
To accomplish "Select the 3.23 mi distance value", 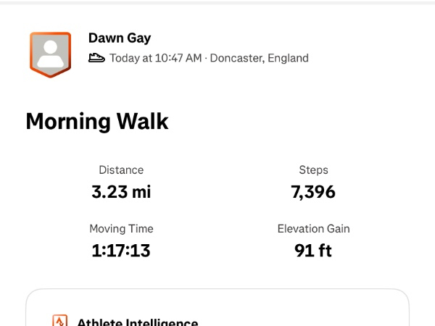I will [121, 192].
